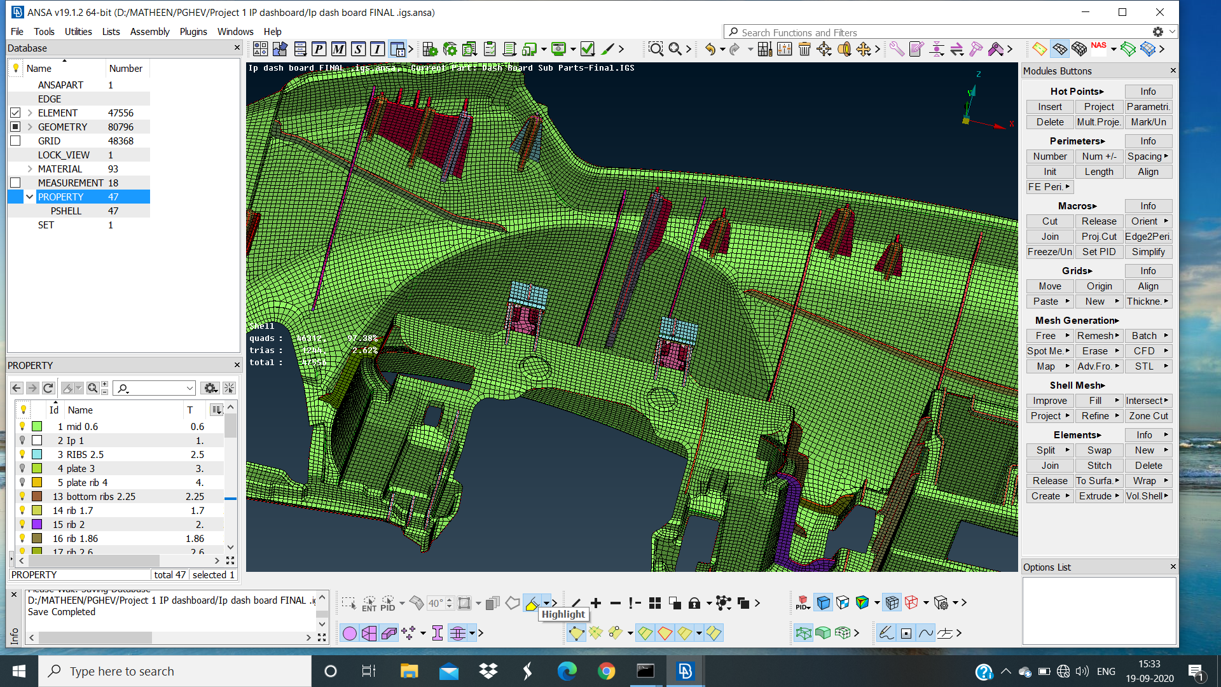Click the padlock lock icon in bottom toolbar
This screenshot has width=1221, height=687.
(x=694, y=603)
